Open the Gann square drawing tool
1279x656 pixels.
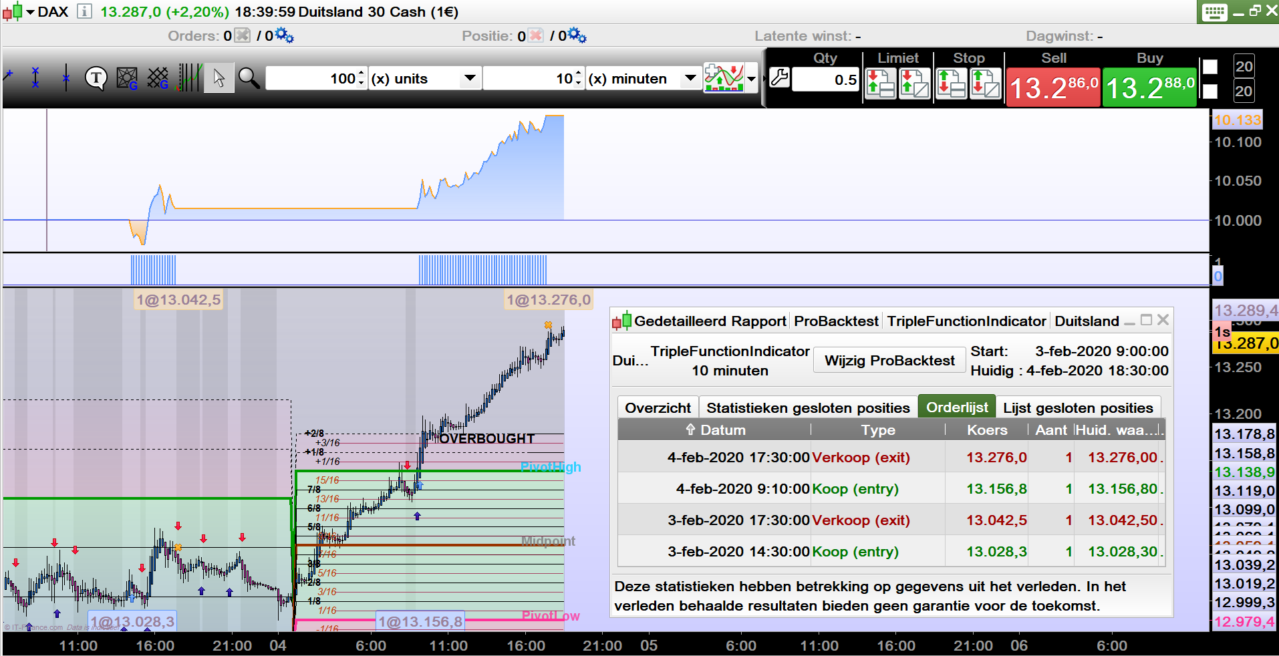(x=126, y=78)
